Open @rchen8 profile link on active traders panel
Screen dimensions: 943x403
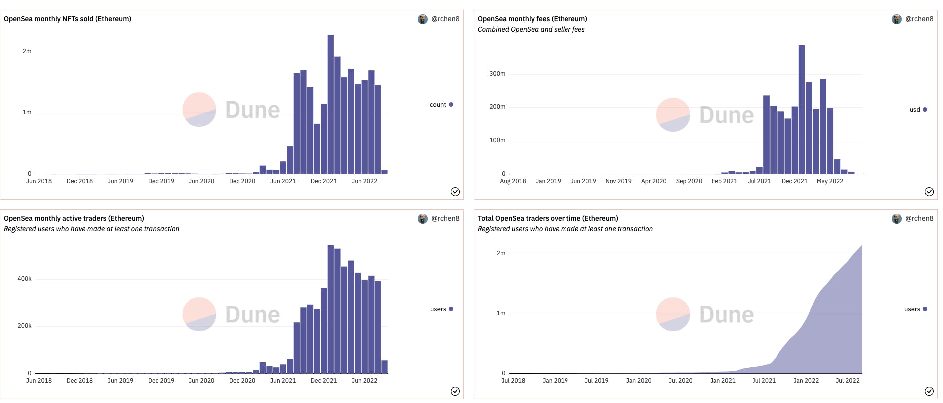pyautogui.click(x=445, y=218)
